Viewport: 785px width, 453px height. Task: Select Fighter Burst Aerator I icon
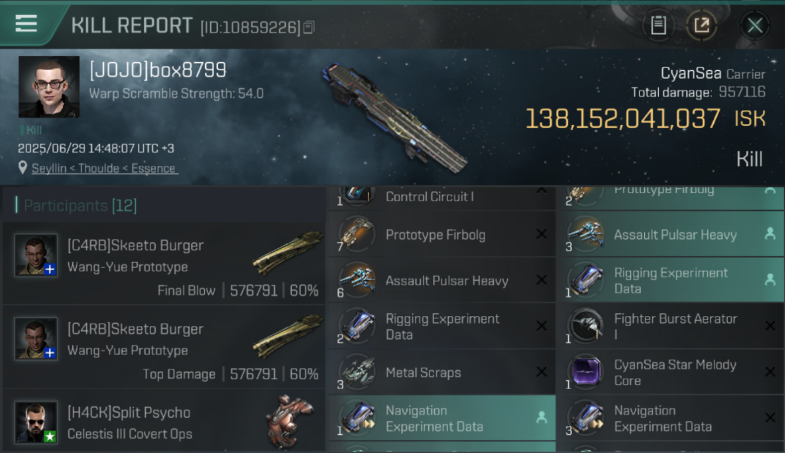pyautogui.click(x=585, y=326)
